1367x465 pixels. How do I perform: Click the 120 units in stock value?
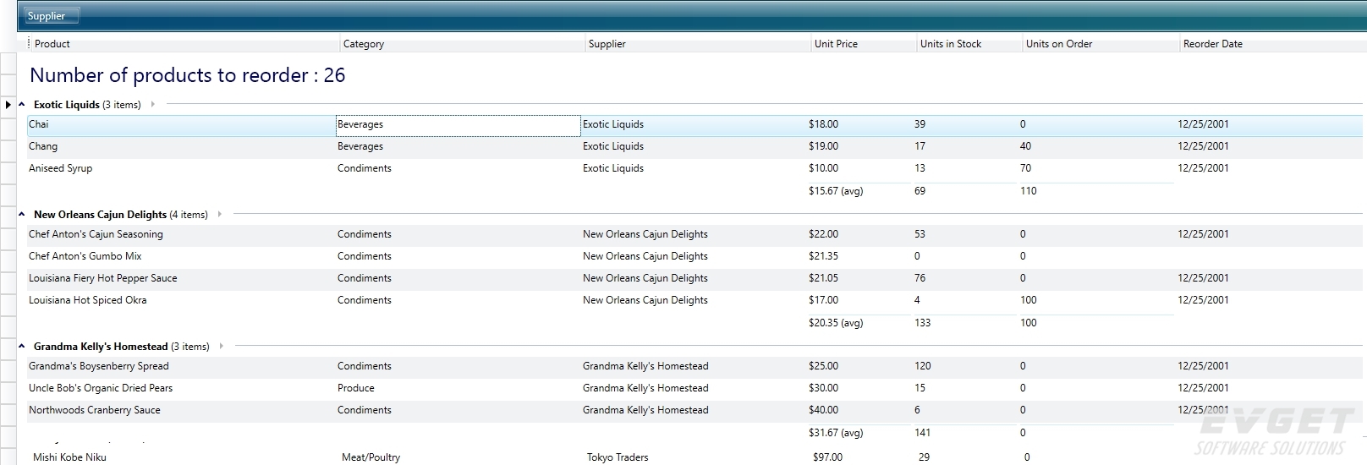922,367
